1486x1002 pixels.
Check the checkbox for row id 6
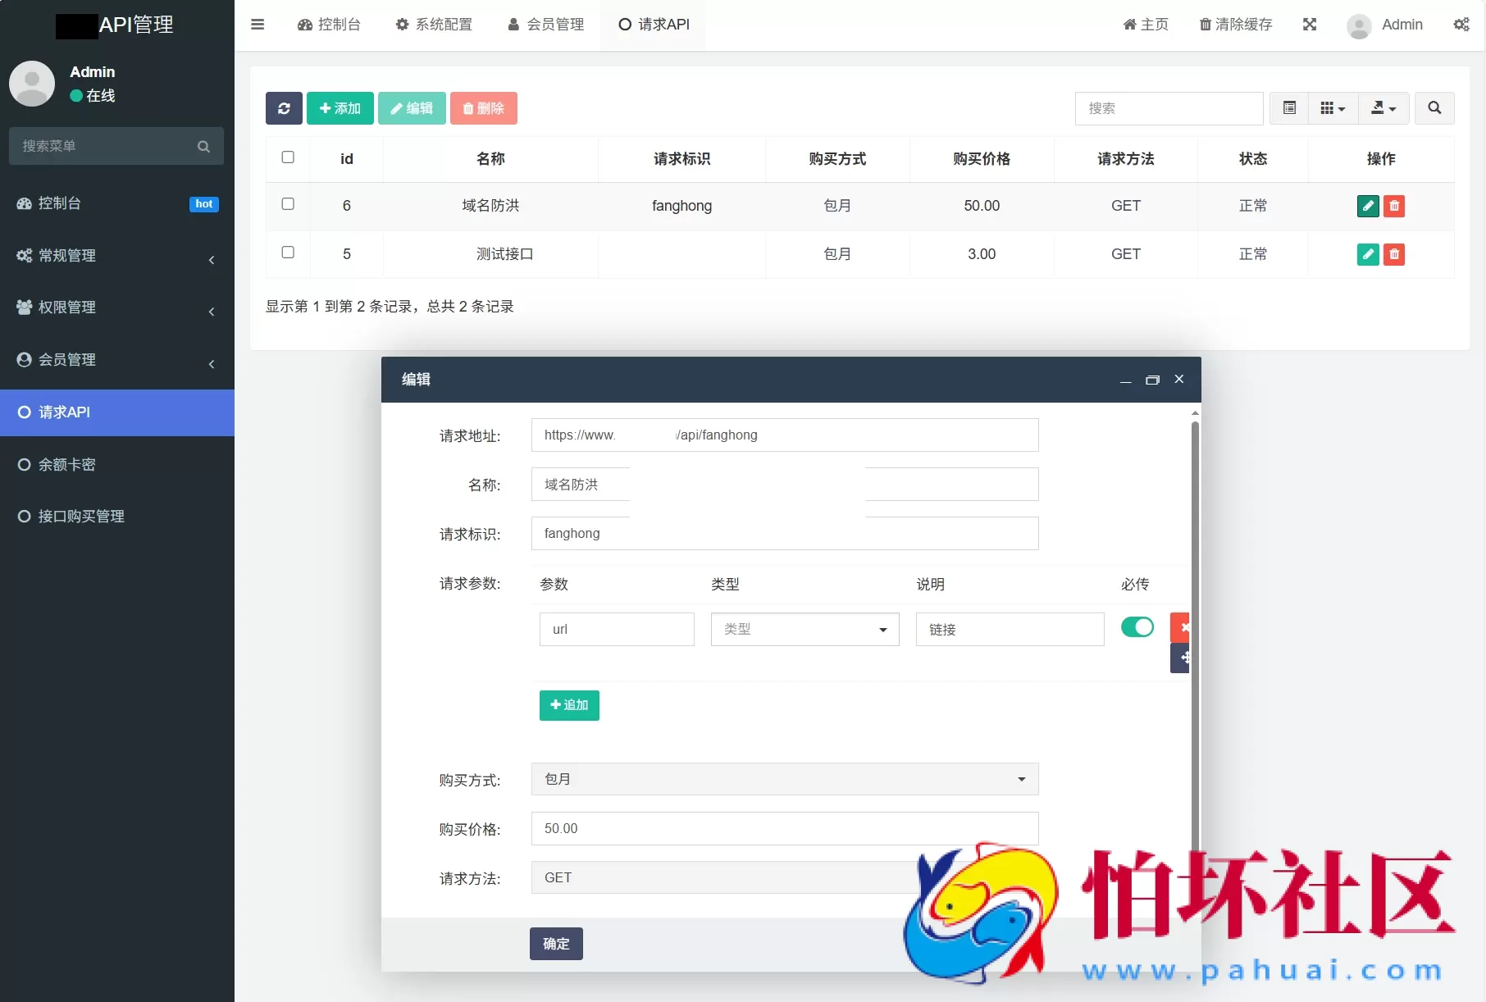288,204
